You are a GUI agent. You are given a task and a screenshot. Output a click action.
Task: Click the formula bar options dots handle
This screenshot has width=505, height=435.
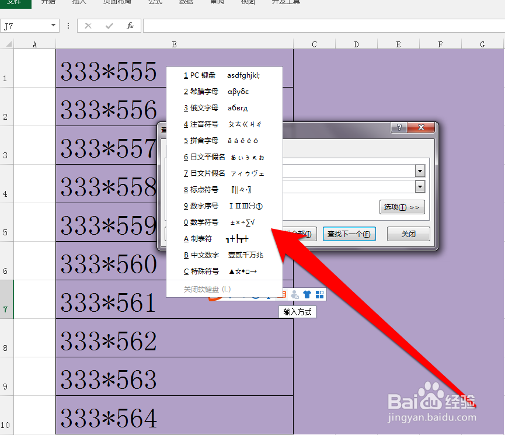click(x=68, y=26)
